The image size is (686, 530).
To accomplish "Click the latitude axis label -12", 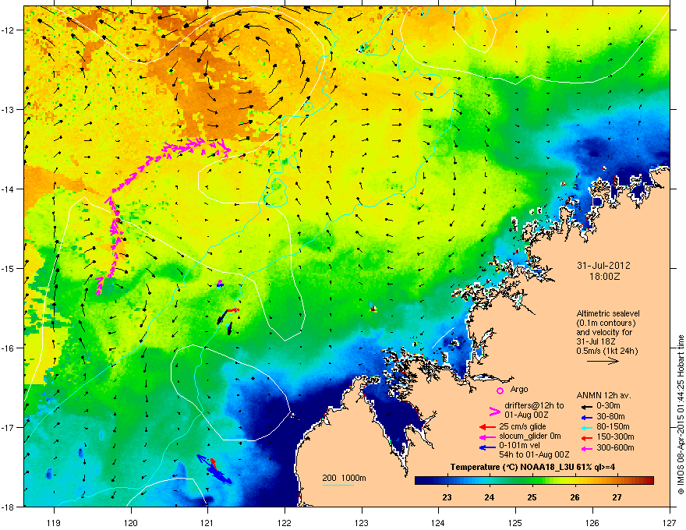I will pyautogui.click(x=9, y=30).
